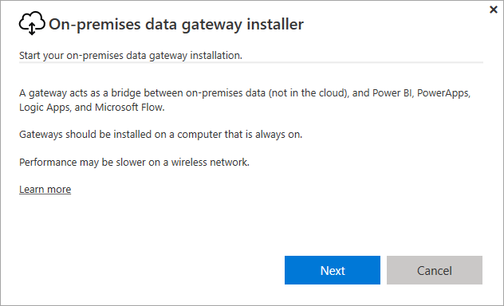Click the words 'Microsoft Flow' in description
This screenshot has height=306, width=504.
(x=128, y=107)
